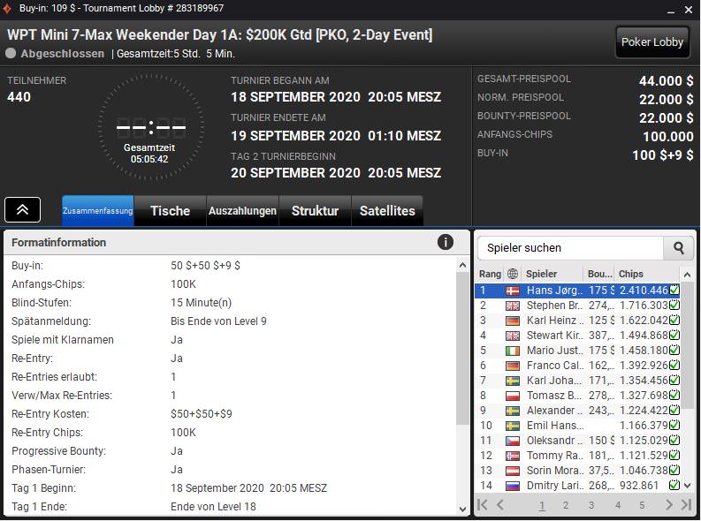701x521 pixels.
Task: Go to next page of player list
Action: (x=667, y=505)
